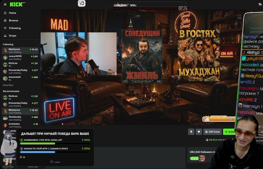Click the В ГОСТЯХ МУХАДЖАН poster in the stream
263x169 pixels.
[x=199, y=55]
